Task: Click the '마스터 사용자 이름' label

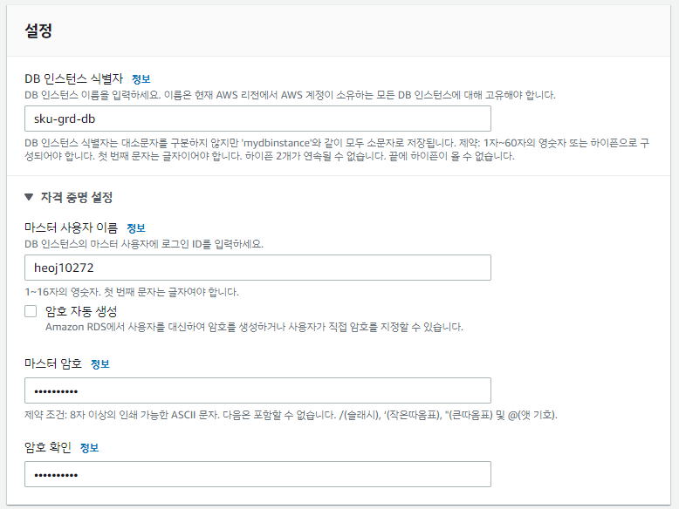Action: coord(71,227)
